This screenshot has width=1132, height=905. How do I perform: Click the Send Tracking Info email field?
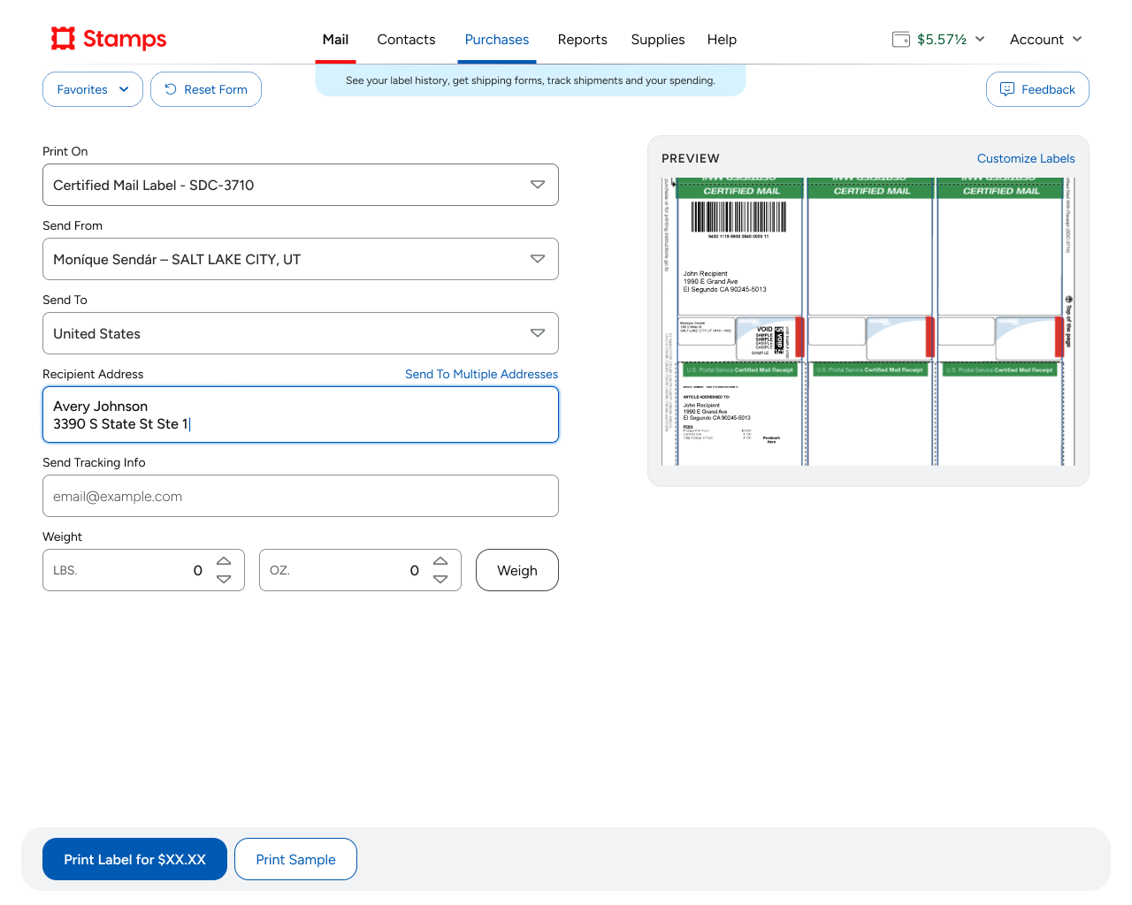click(301, 496)
